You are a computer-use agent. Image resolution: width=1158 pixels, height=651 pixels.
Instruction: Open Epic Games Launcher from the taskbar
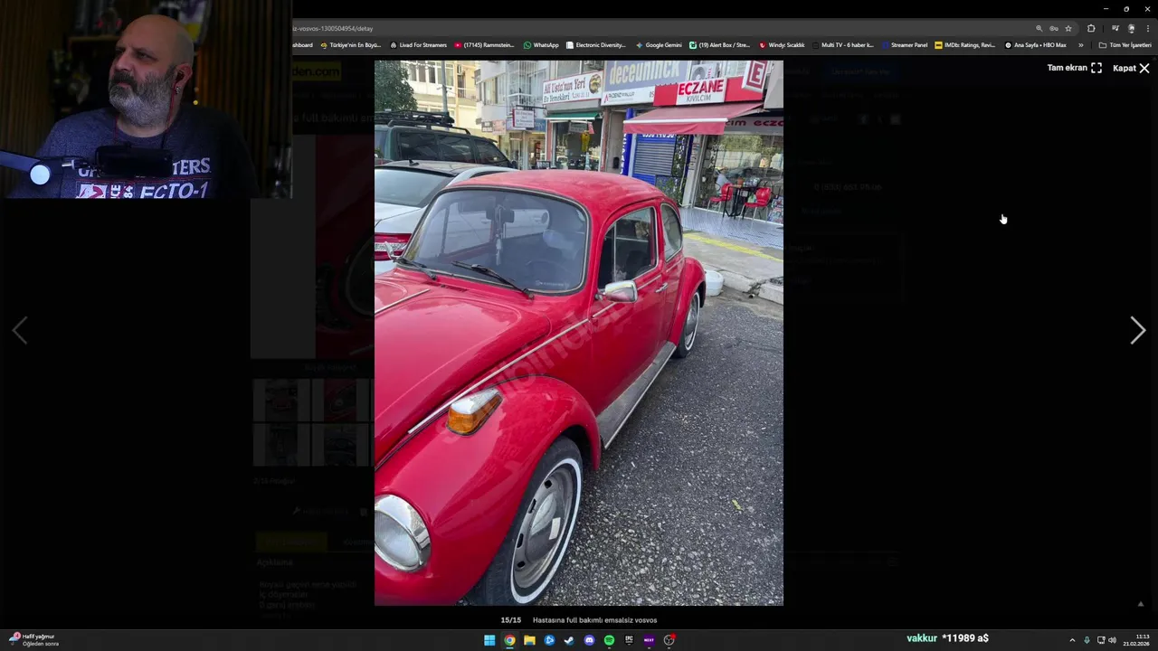coord(629,640)
